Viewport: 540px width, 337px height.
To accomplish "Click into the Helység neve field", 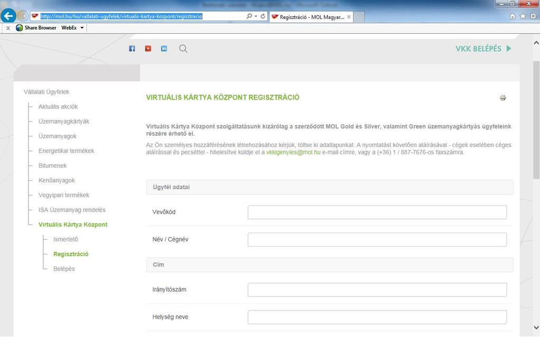I will point(377,317).
